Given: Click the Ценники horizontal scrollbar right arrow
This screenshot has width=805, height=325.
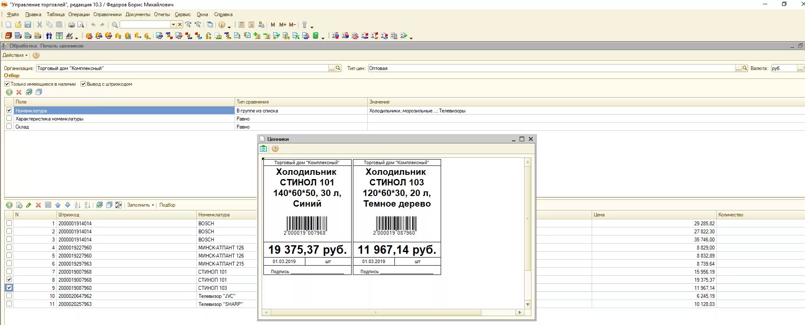Looking at the screenshot, I should [x=520, y=312].
